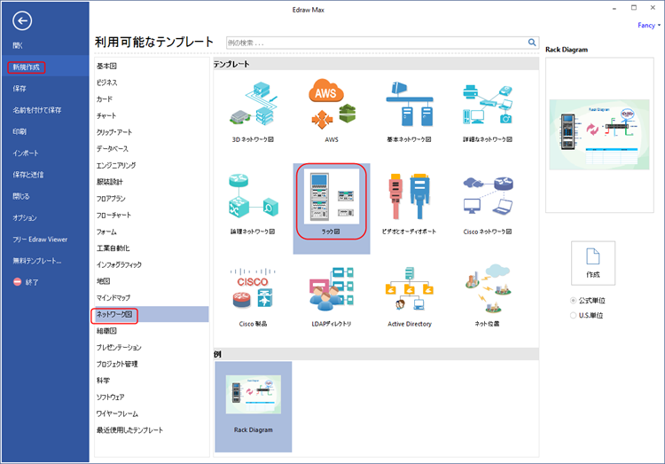The width and height of the screenshot is (665, 464).
Task: Open 保存と送信
Action: pos(28,175)
